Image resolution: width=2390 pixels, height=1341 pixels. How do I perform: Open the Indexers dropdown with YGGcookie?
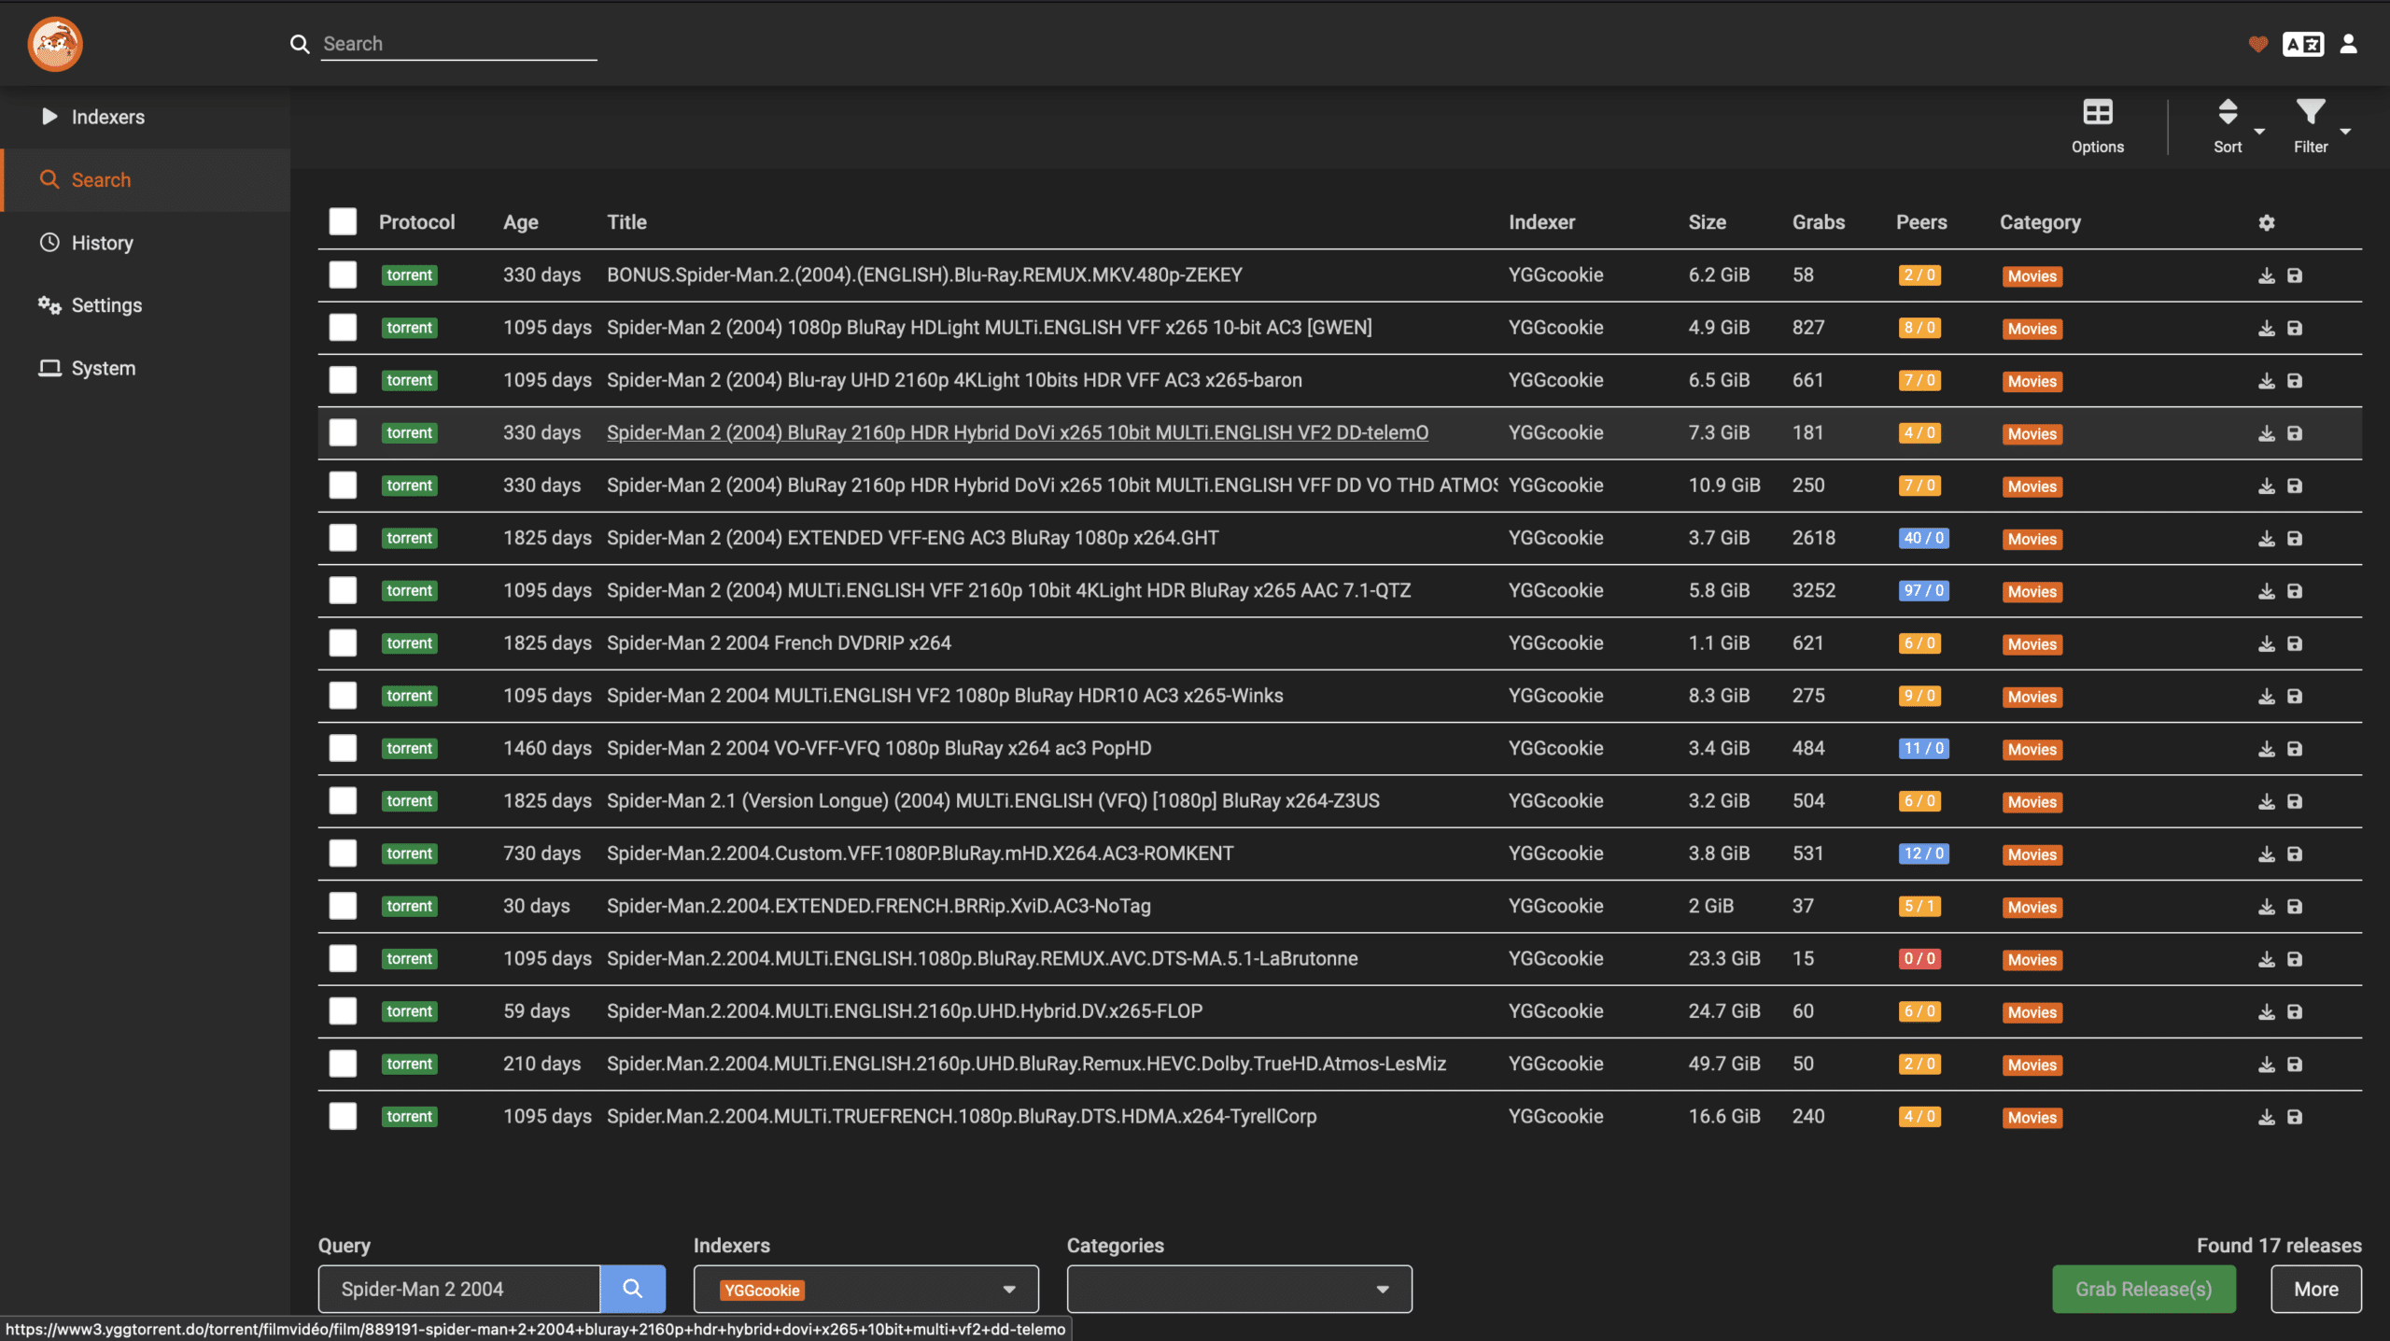865,1289
